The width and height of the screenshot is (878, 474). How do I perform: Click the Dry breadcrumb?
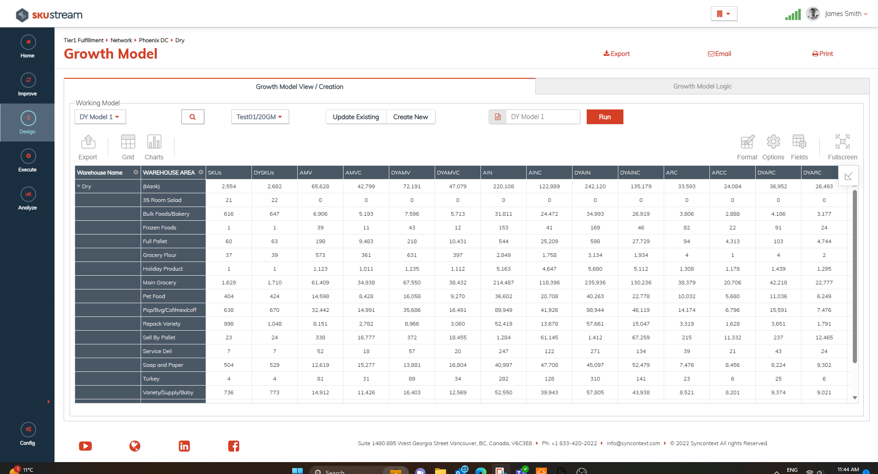180,40
